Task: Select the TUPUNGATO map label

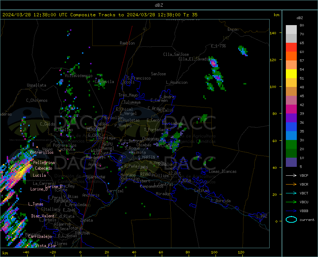Action: pos(63,201)
